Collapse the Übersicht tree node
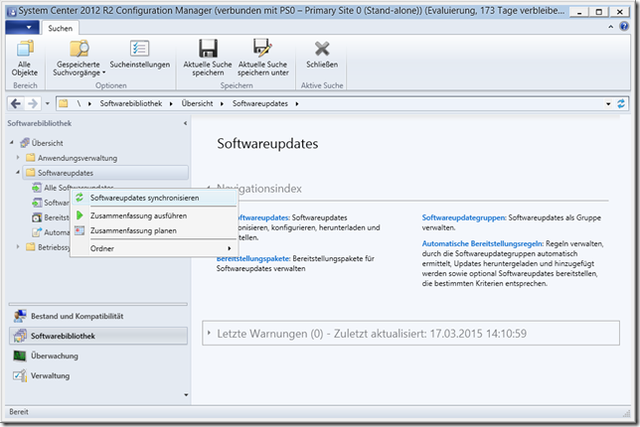The image size is (640, 427). tap(12, 143)
